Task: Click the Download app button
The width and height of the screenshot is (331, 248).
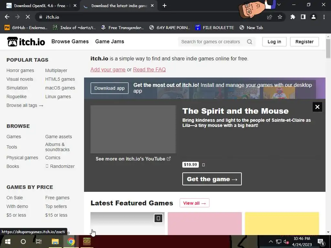Action: click(x=110, y=88)
